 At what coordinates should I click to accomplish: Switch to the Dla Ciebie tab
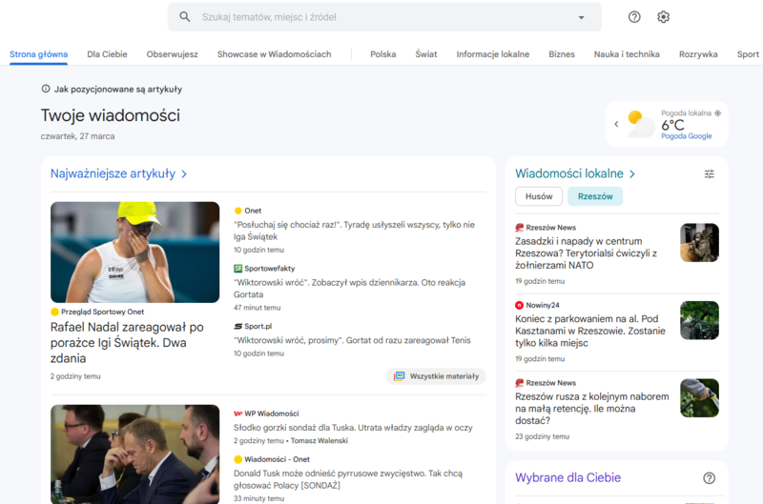[x=107, y=54]
